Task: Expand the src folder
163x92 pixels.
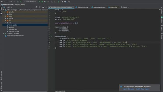Action: tap(5, 23)
